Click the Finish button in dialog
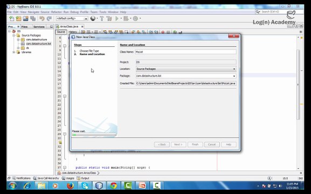This screenshot has width=311, height=194. (195, 144)
